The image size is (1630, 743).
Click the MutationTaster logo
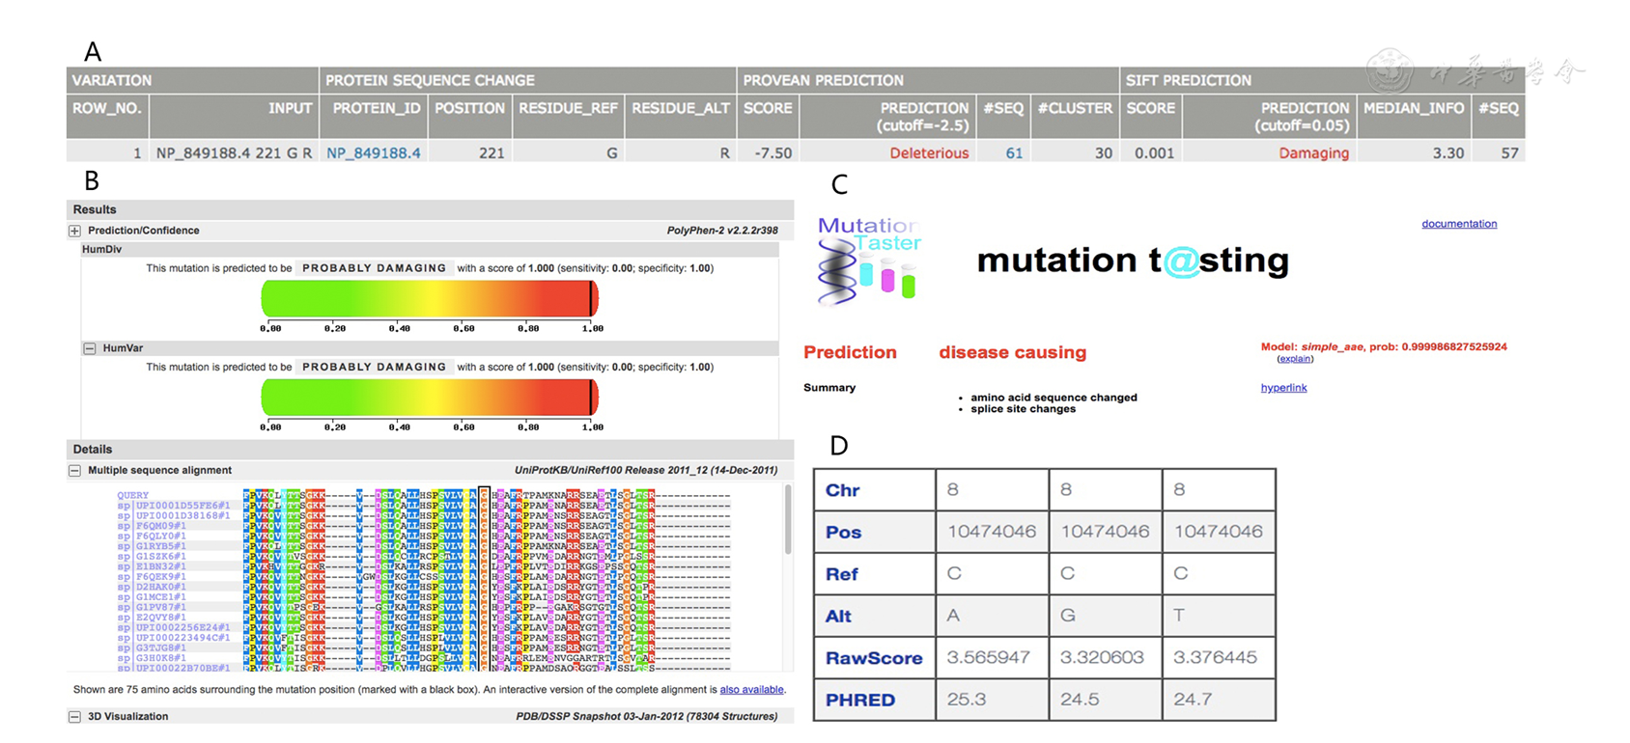(868, 261)
